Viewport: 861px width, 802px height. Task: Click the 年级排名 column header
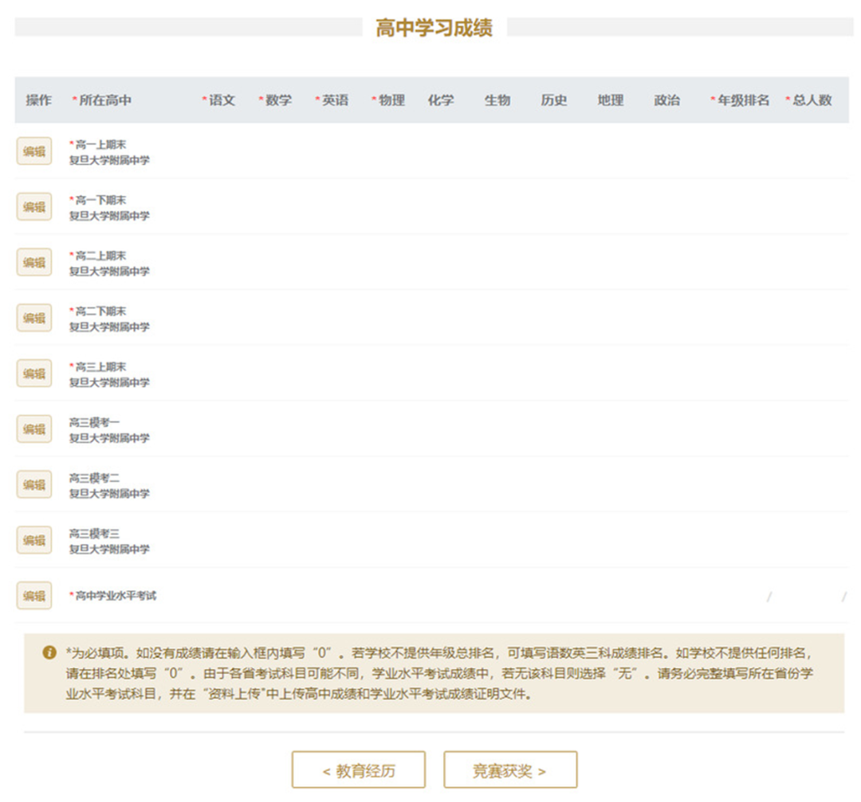point(742,100)
